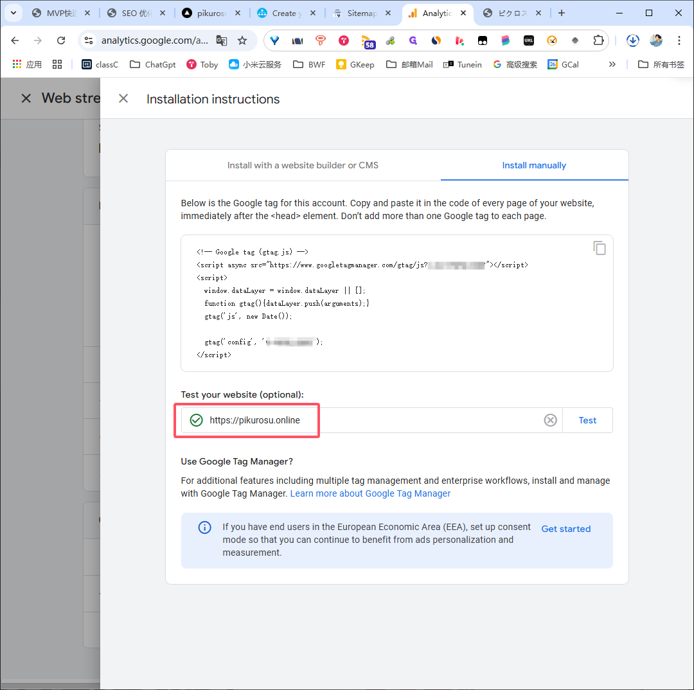
Task: Open the extensions puzzle icon
Action: [598, 40]
